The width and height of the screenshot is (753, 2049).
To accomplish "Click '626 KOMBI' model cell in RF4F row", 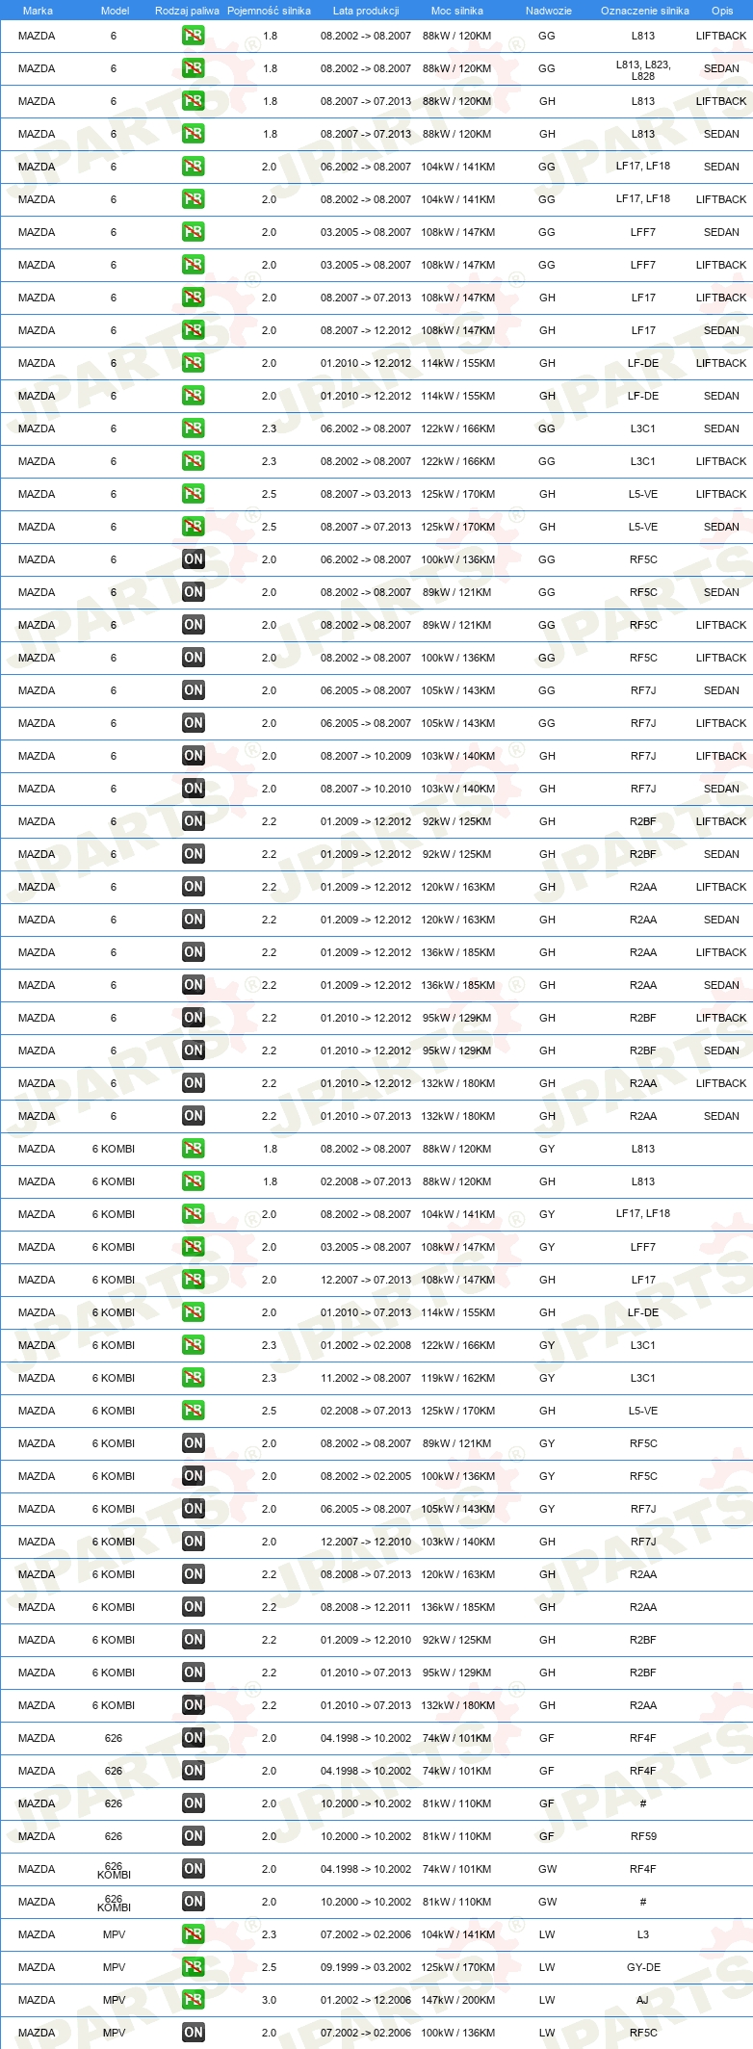I will [x=114, y=1870].
